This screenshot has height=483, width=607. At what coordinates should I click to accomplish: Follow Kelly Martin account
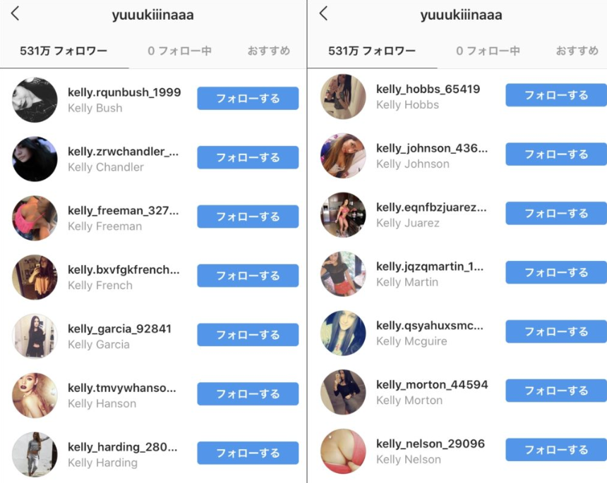(x=556, y=273)
